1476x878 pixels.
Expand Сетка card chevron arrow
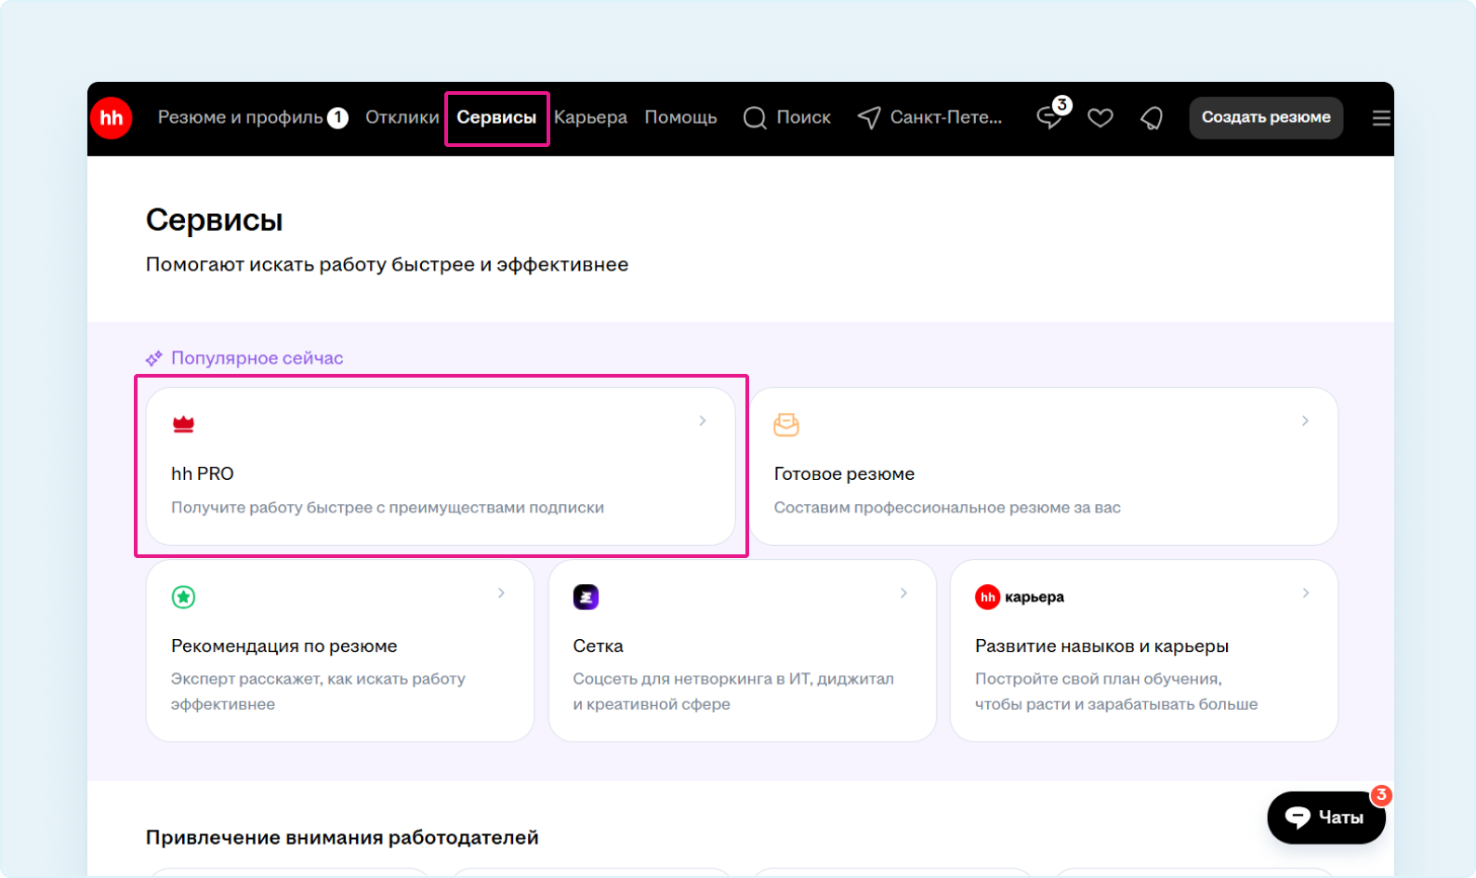tap(903, 593)
